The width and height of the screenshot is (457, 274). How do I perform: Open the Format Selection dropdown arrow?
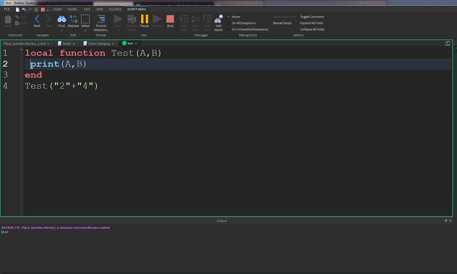pyautogui.click(x=108, y=30)
